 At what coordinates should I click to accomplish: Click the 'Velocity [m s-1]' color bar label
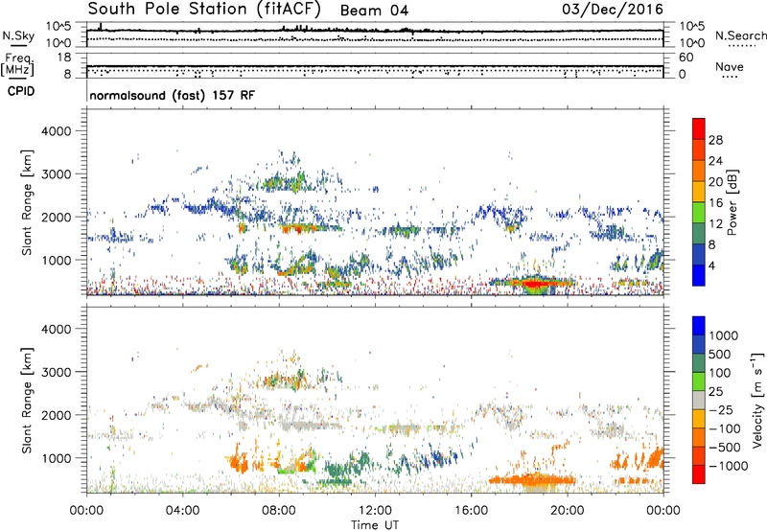coord(757,400)
